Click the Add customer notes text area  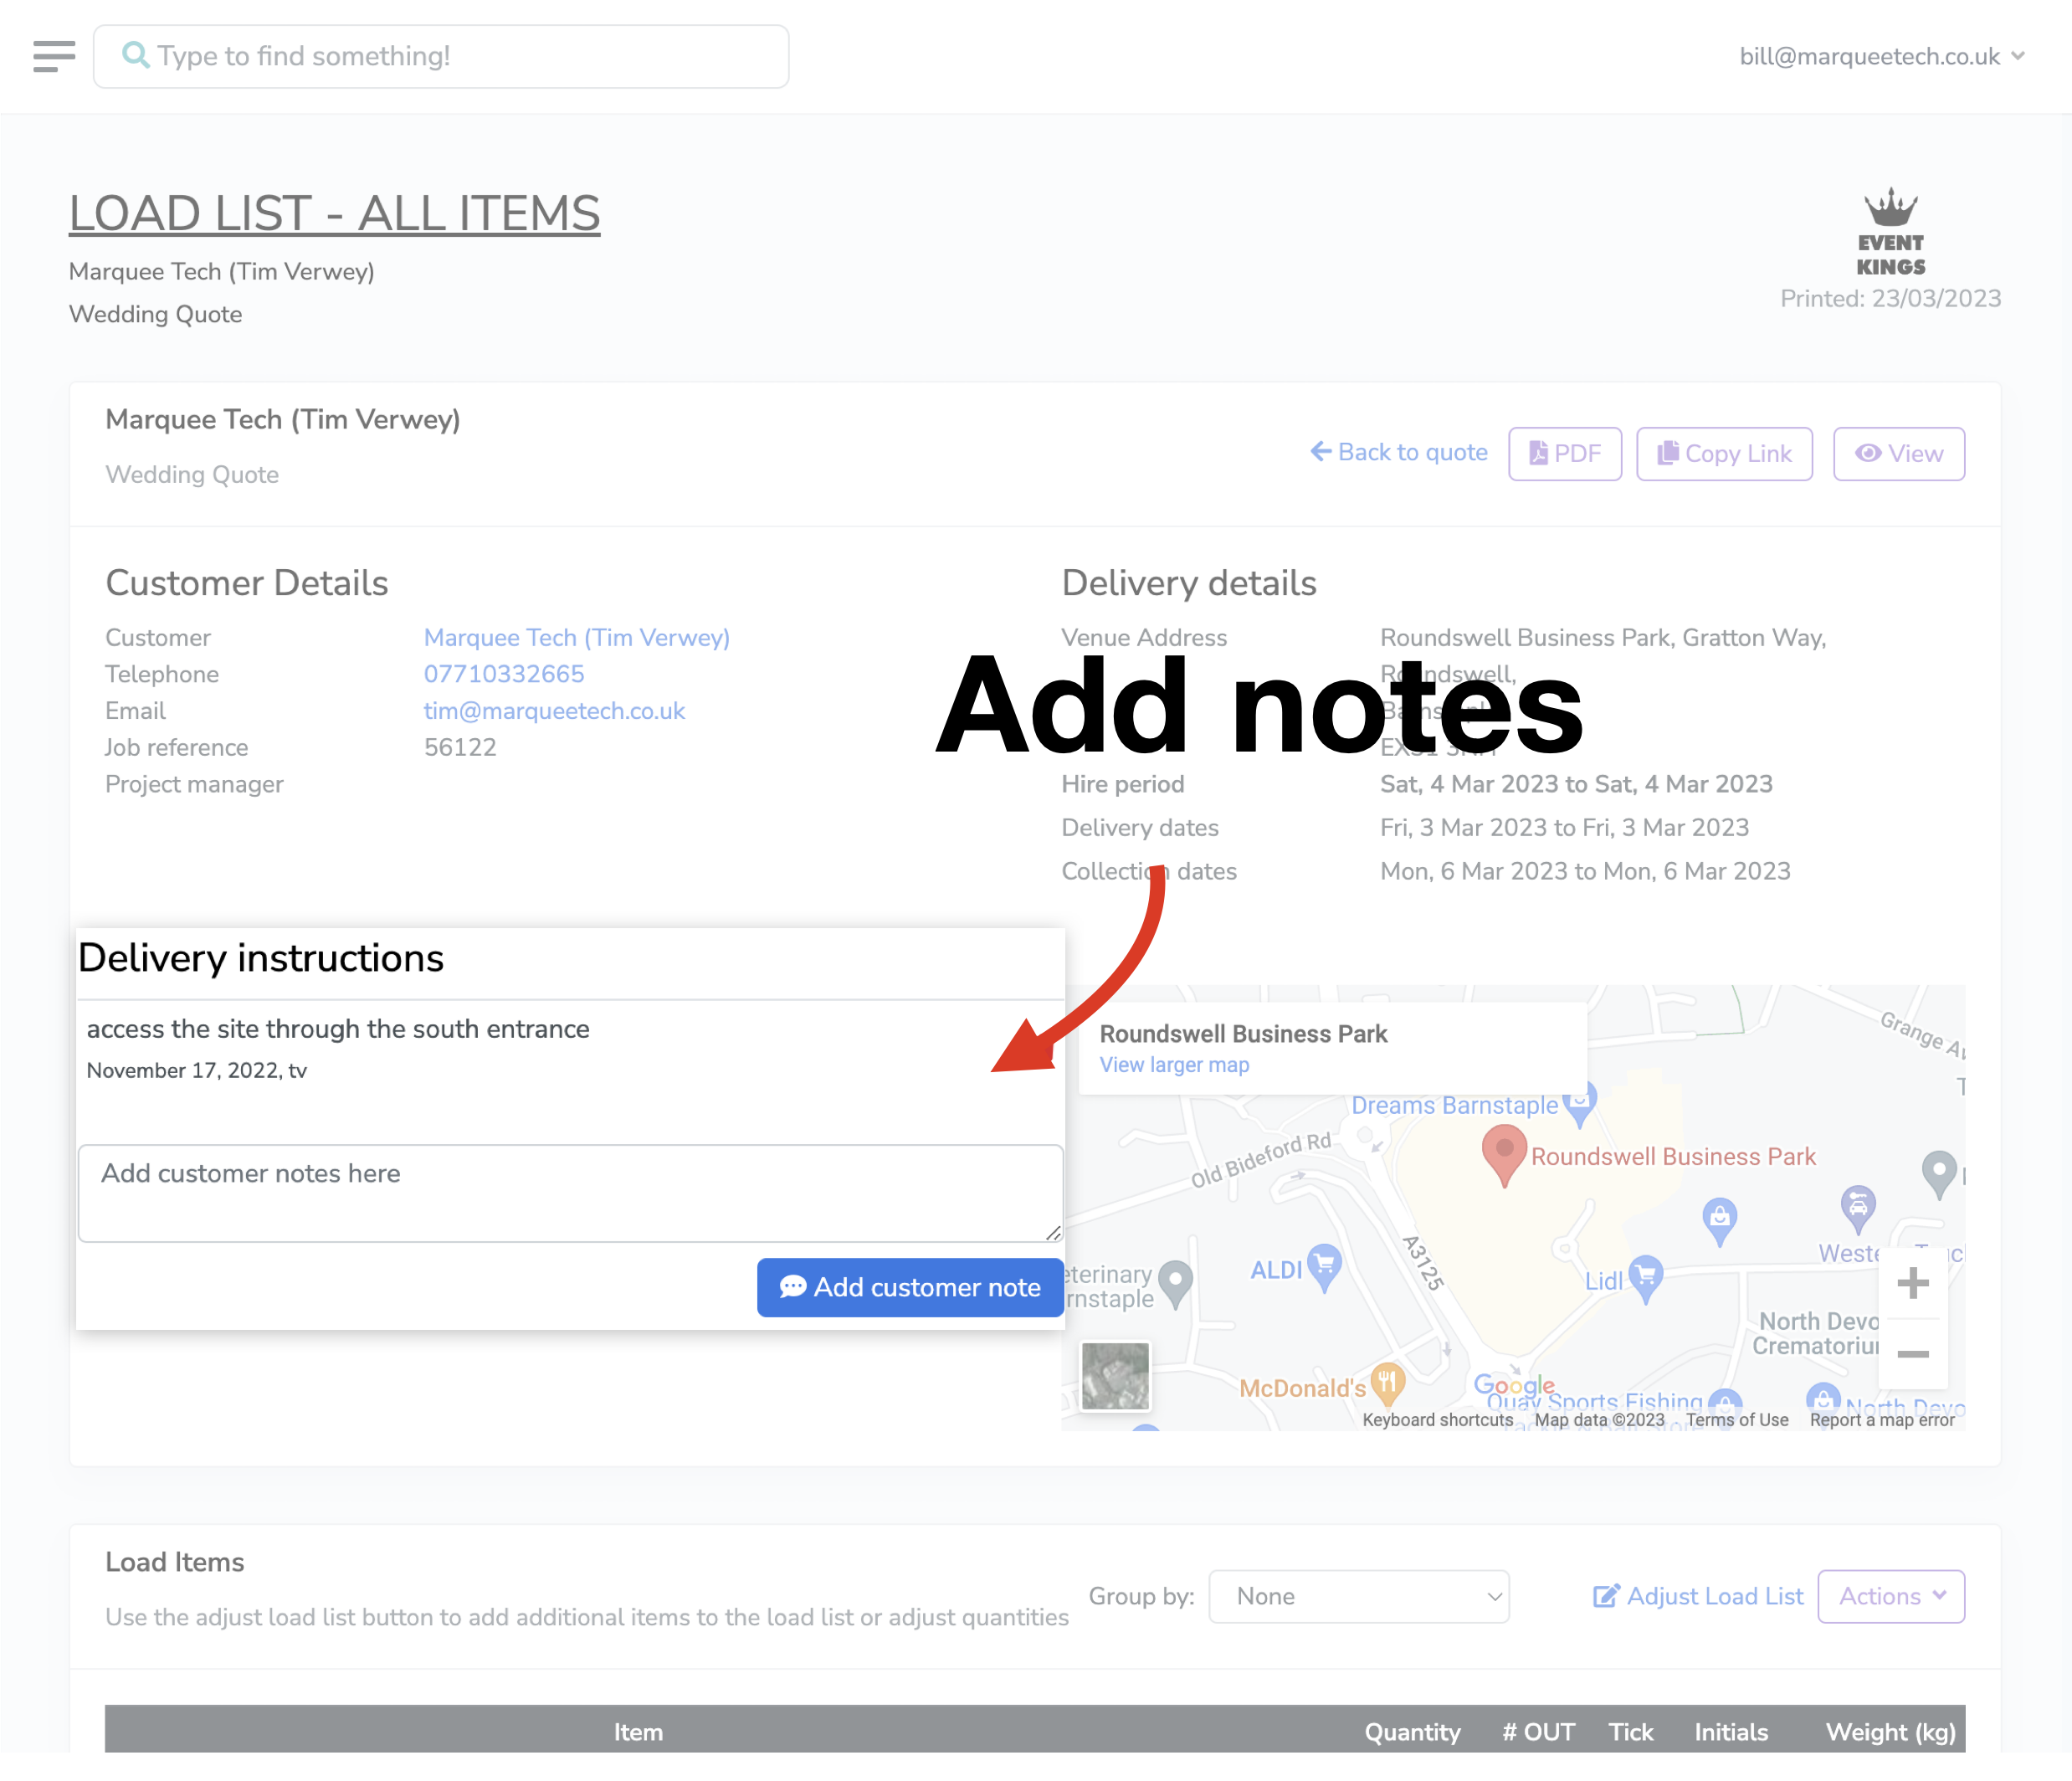click(570, 1192)
